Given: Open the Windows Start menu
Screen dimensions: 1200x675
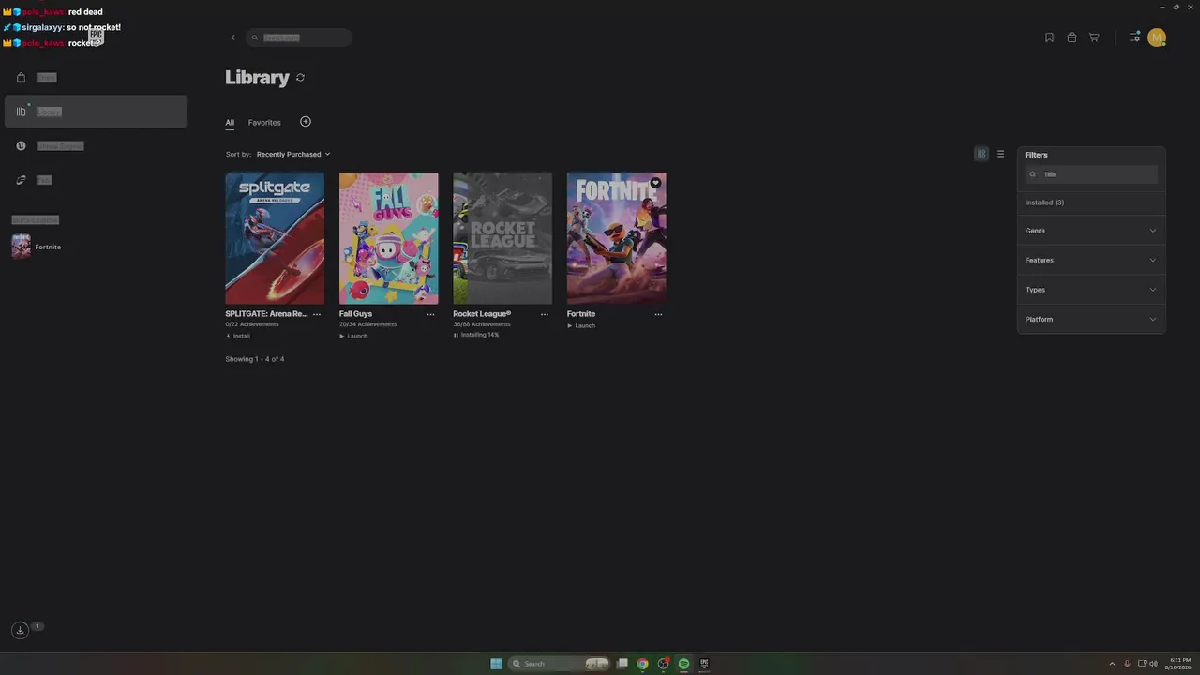Looking at the screenshot, I should pyautogui.click(x=496, y=664).
